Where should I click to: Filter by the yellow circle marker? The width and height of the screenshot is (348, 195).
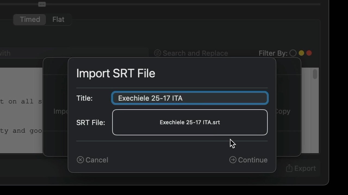pyautogui.click(x=301, y=53)
